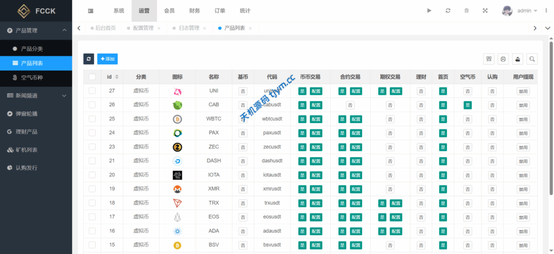Screen dimensions: 554x254
Task: Collapse the 产品管理 sidebar section
Action: (36, 30)
